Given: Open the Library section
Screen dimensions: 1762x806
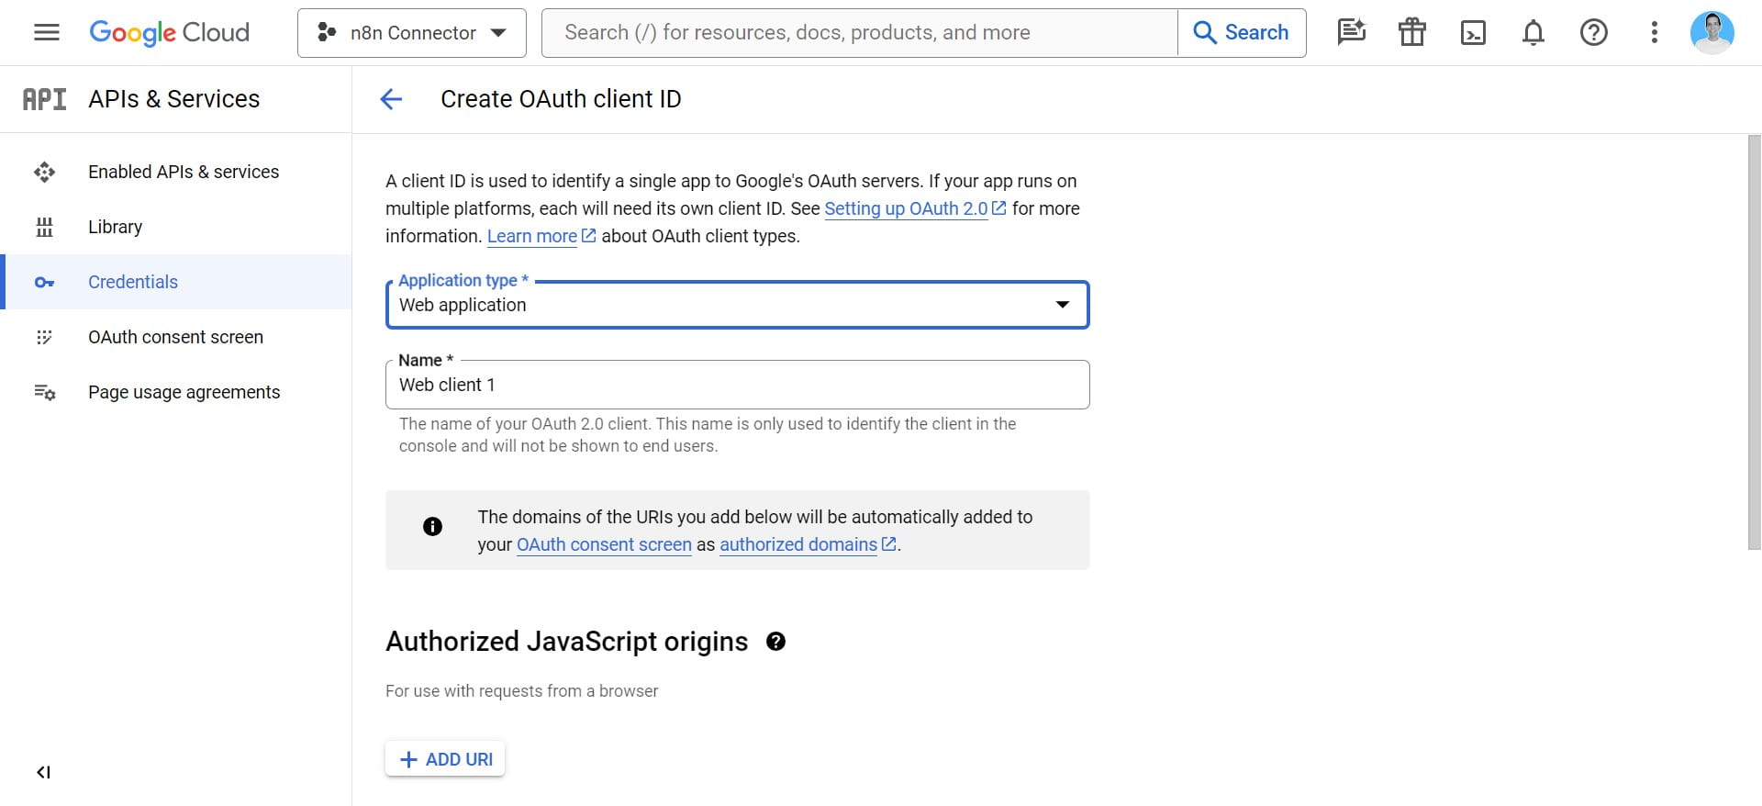Looking at the screenshot, I should pos(115,227).
